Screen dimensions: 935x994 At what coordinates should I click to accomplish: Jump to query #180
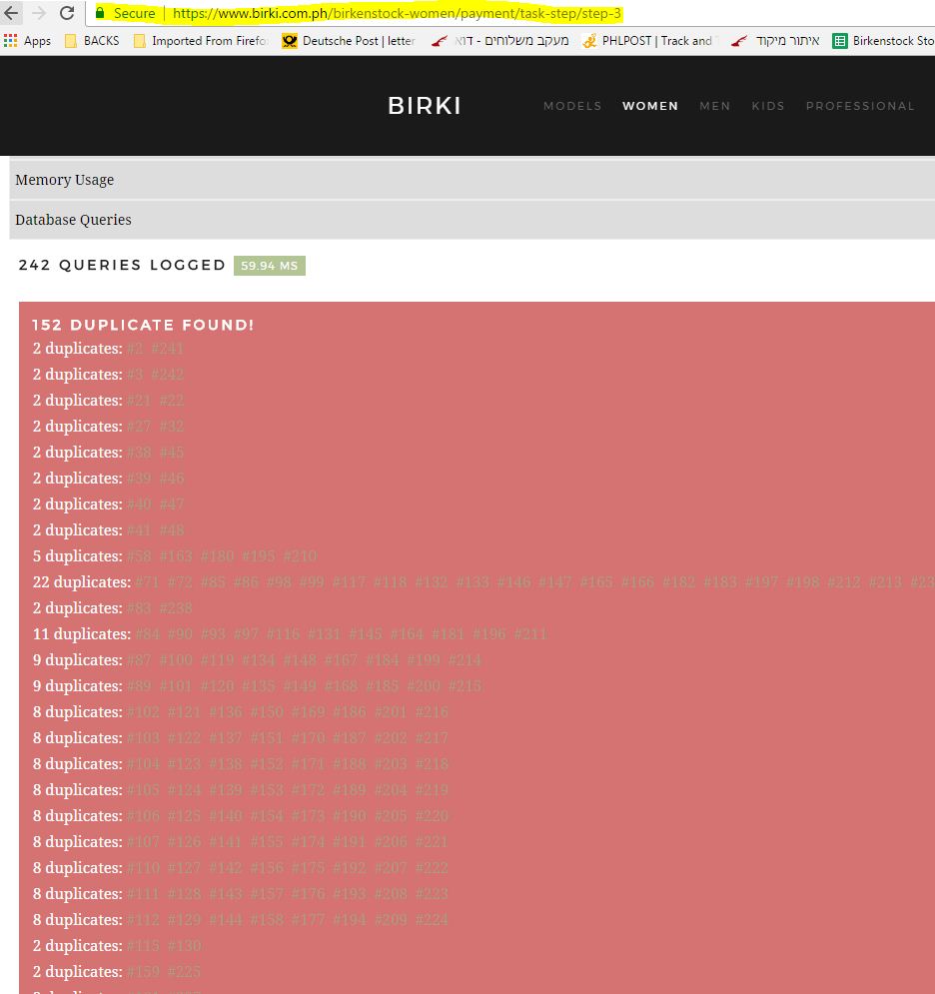pyautogui.click(x=217, y=556)
